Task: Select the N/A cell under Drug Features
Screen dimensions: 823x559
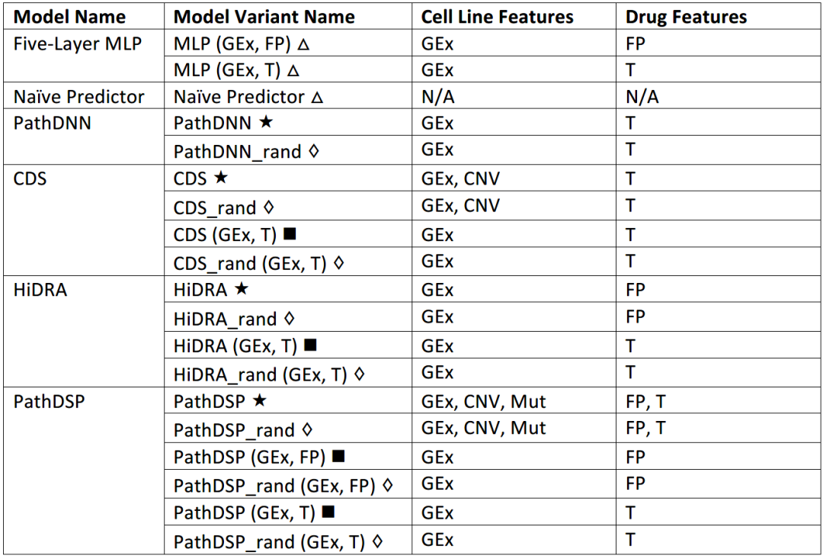Action: [719, 95]
